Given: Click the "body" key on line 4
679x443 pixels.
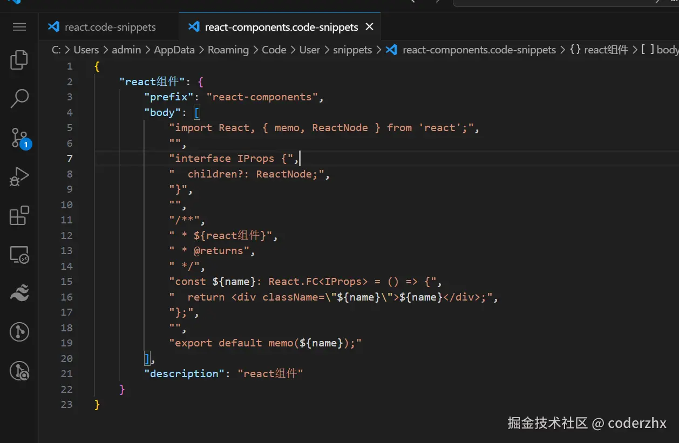Looking at the screenshot, I should click(162, 112).
